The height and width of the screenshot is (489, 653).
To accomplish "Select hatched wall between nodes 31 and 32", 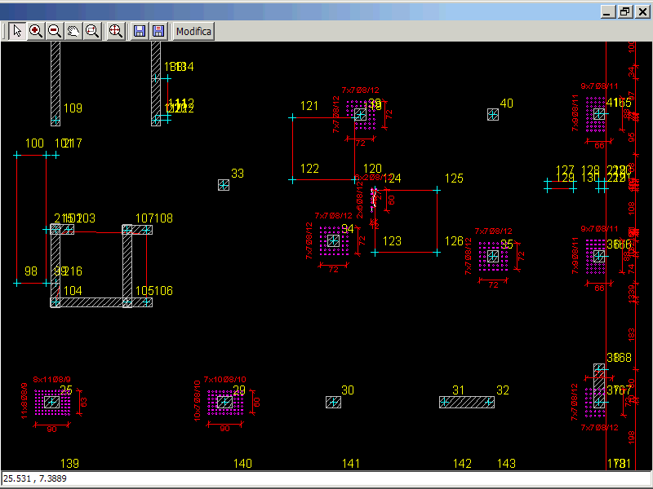I will [467, 402].
